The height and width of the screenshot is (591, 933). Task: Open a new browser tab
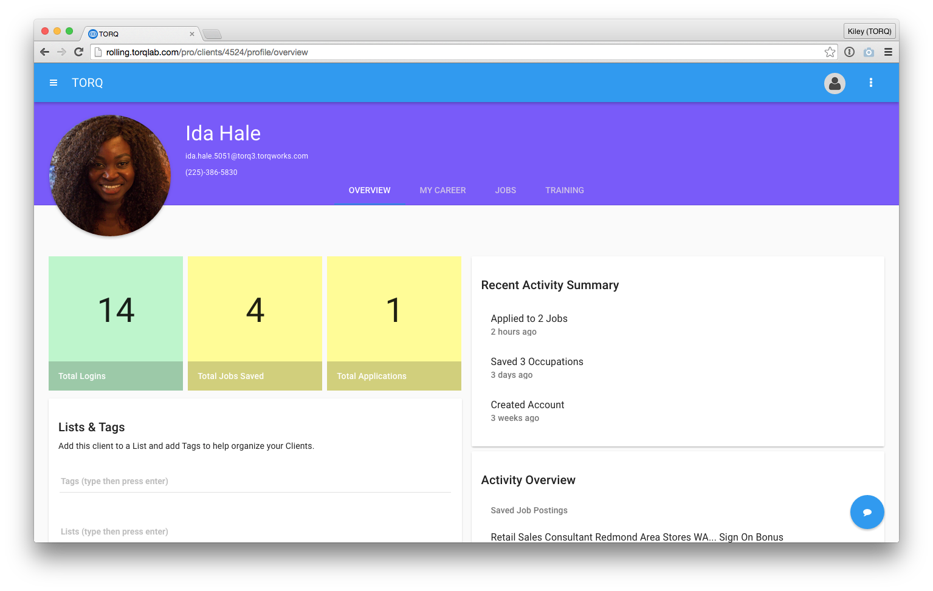[x=212, y=34]
